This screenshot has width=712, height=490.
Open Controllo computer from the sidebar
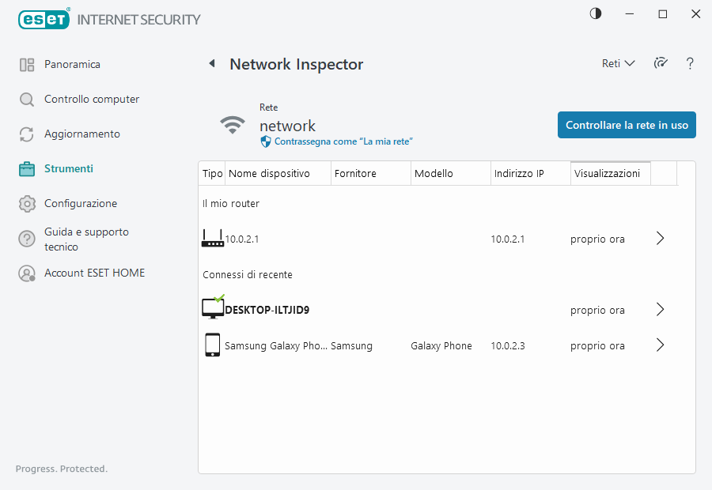pyautogui.click(x=27, y=99)
